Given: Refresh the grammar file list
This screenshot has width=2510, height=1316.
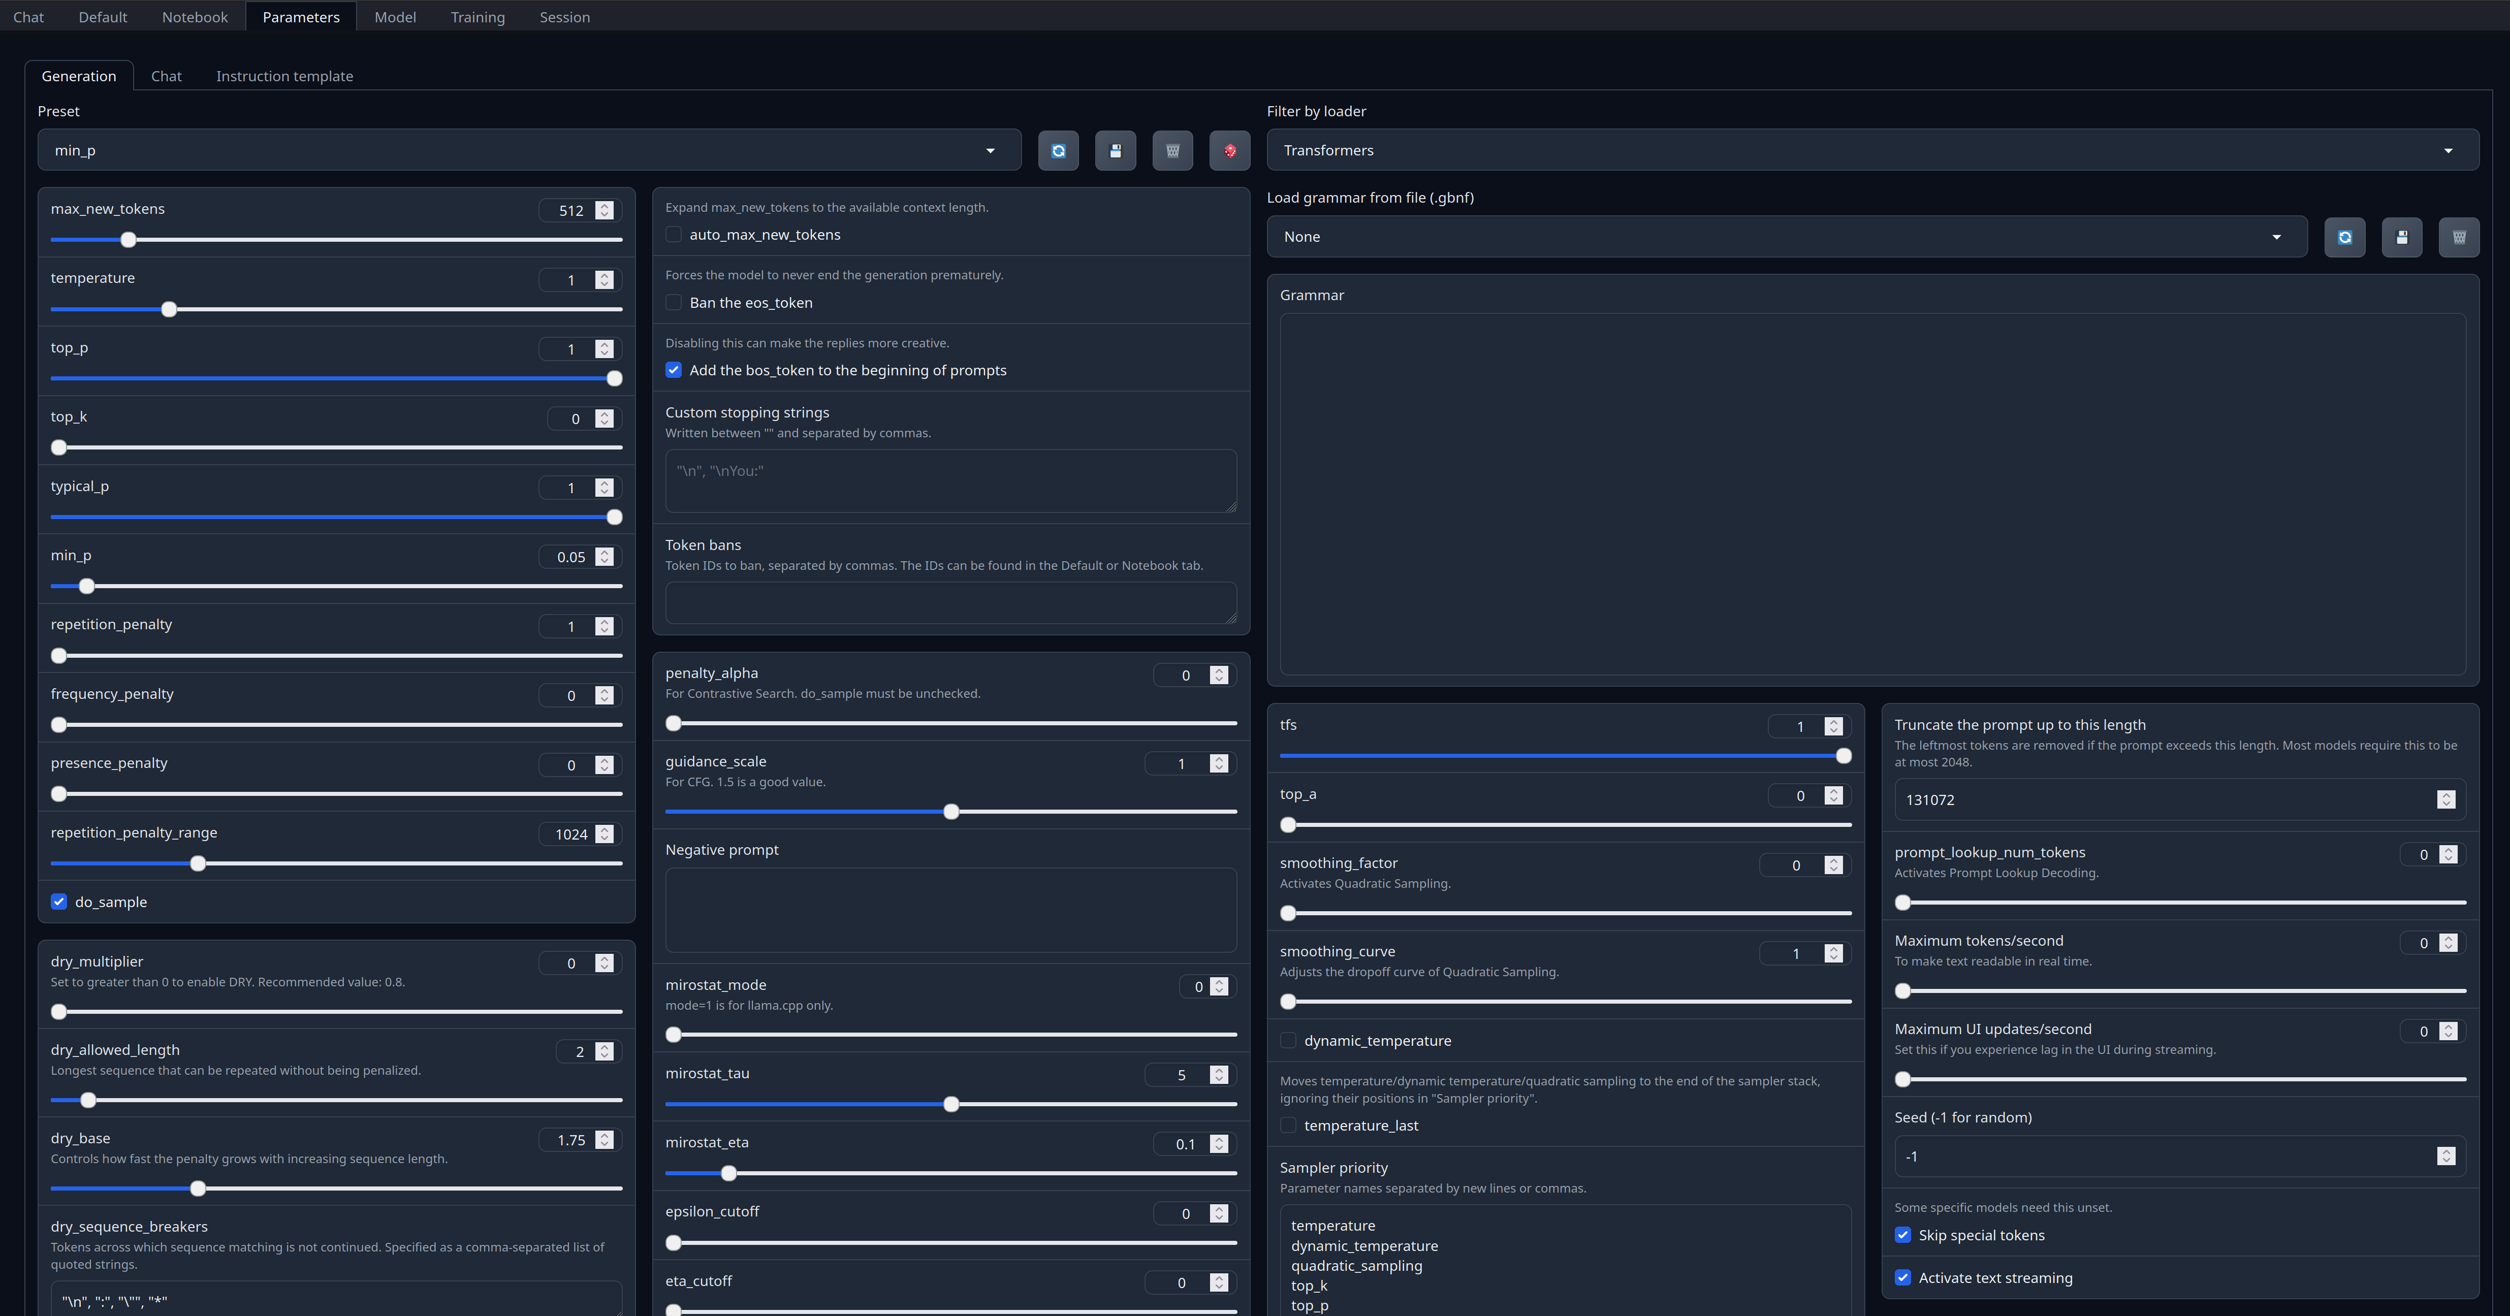Looking at the screenshot, I should [2344, 238].
